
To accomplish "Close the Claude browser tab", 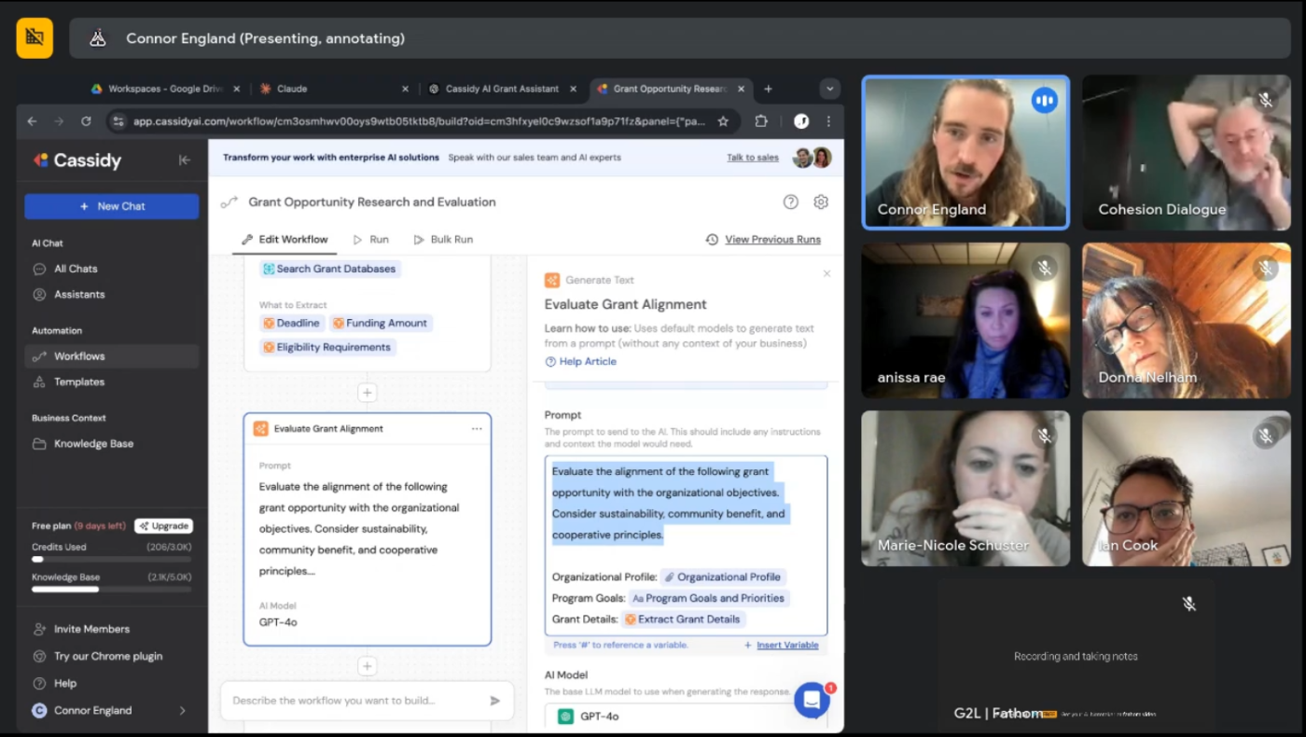I will pos(405,89).
